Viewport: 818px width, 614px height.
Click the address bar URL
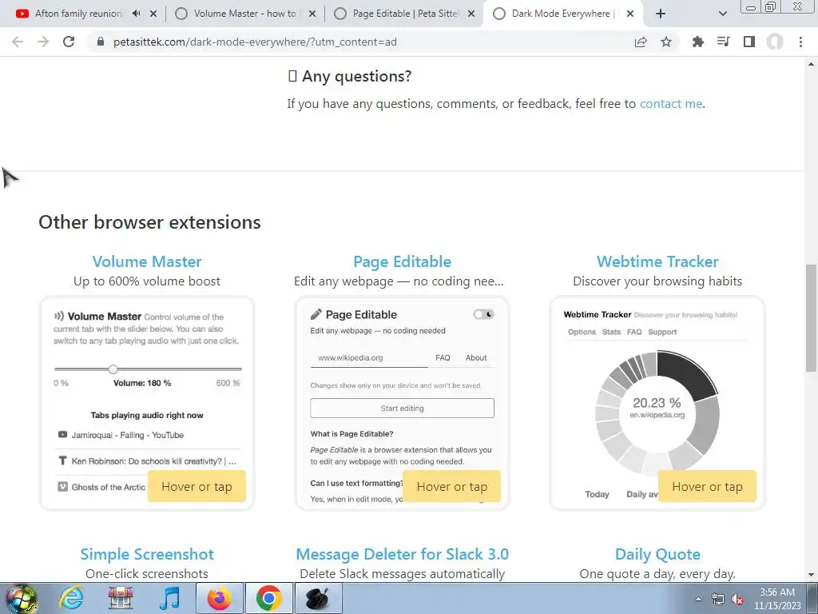[255, 42]
